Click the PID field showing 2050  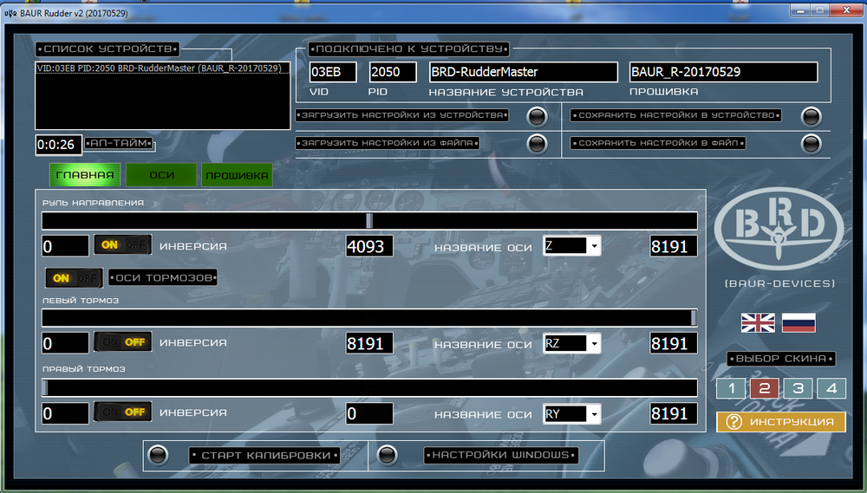393,72
